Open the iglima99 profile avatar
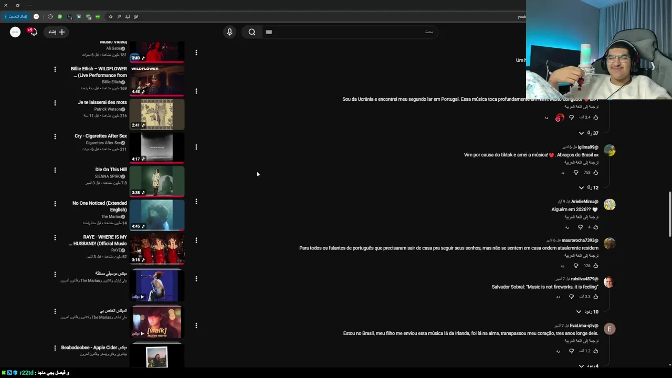672x378 pixels. [610, 150]
